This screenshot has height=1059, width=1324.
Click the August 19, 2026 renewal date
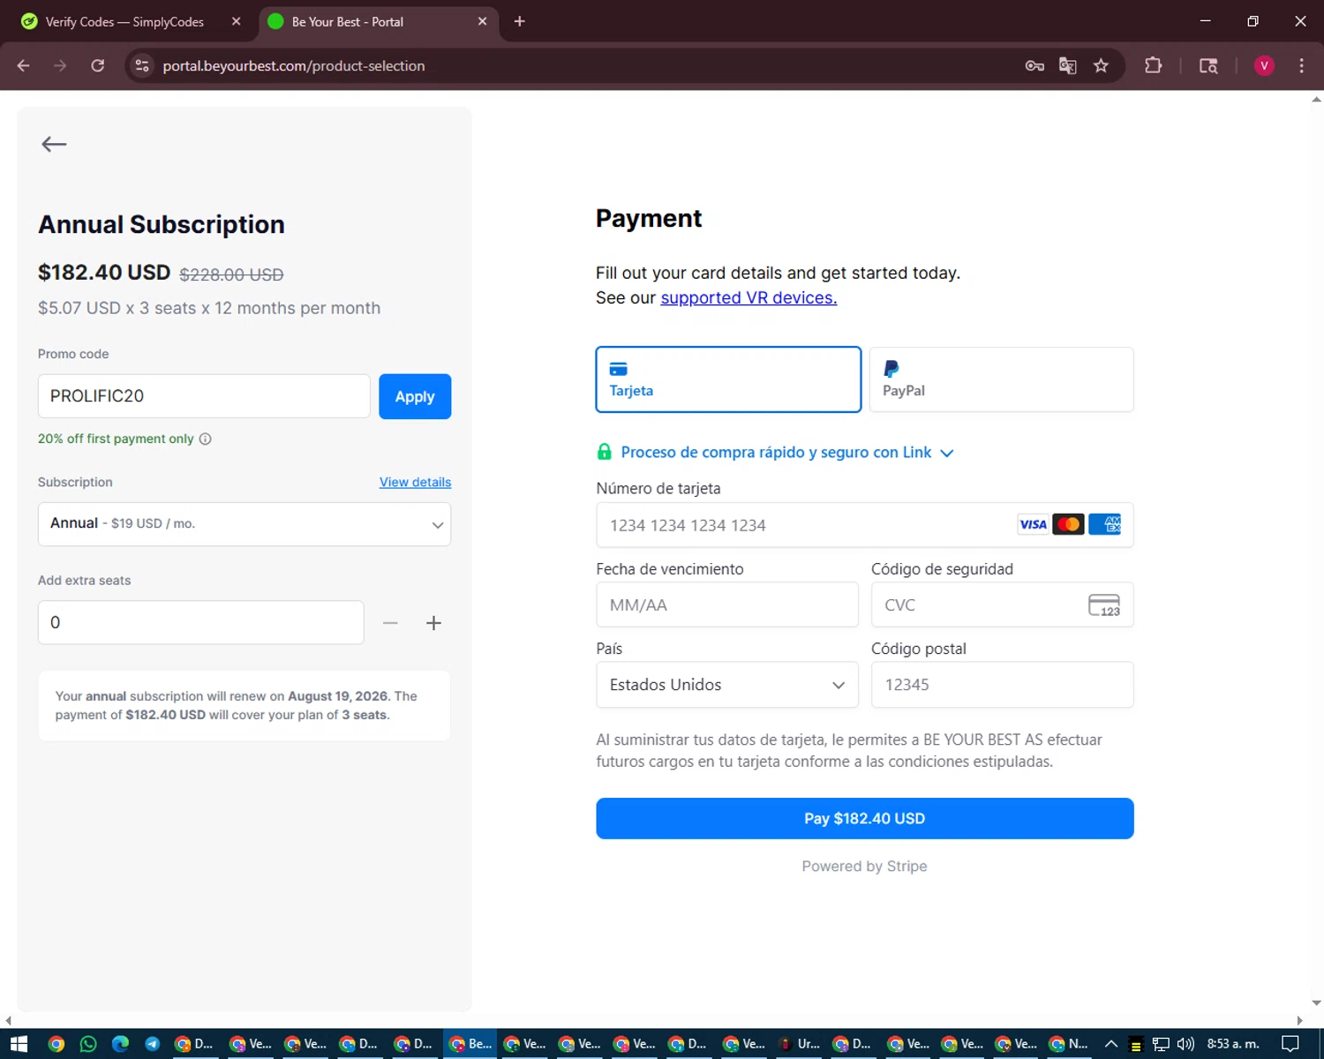[x=338, y=696]
